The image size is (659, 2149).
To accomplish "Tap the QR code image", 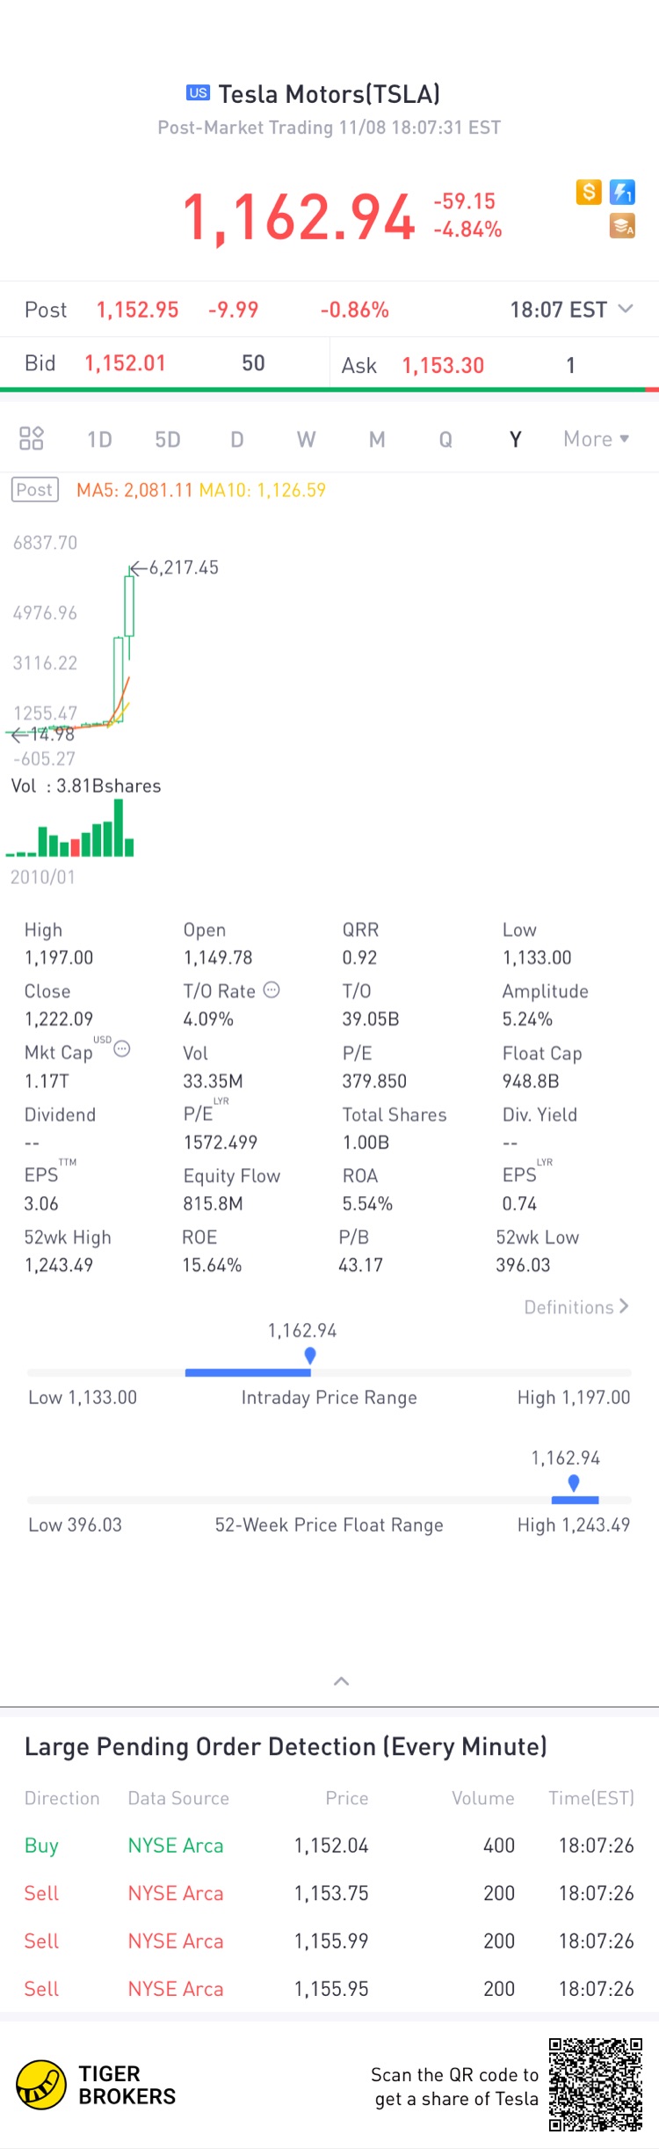I will 596,2085.
